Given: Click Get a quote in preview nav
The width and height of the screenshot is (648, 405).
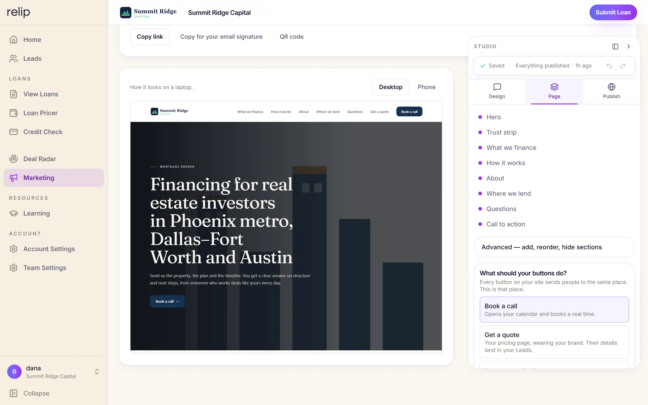Looking at the screenshot, I should (379, 112).
